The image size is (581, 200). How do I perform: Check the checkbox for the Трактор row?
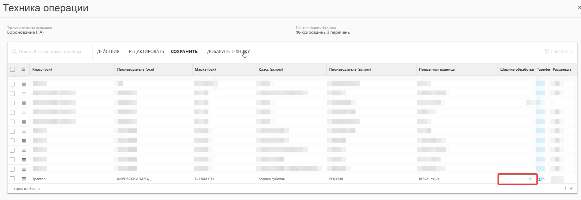(12, 179)
